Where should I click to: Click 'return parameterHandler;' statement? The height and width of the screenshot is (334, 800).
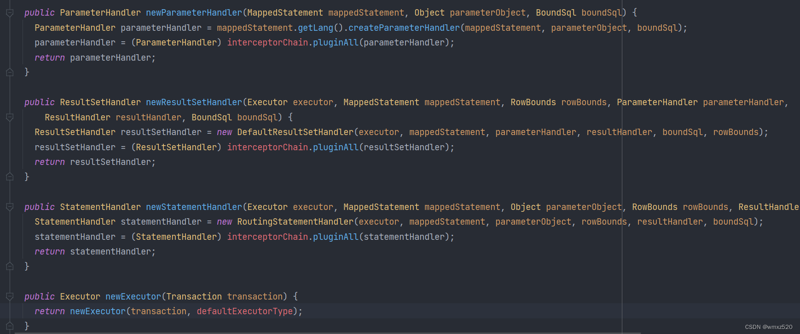point(95,58)
